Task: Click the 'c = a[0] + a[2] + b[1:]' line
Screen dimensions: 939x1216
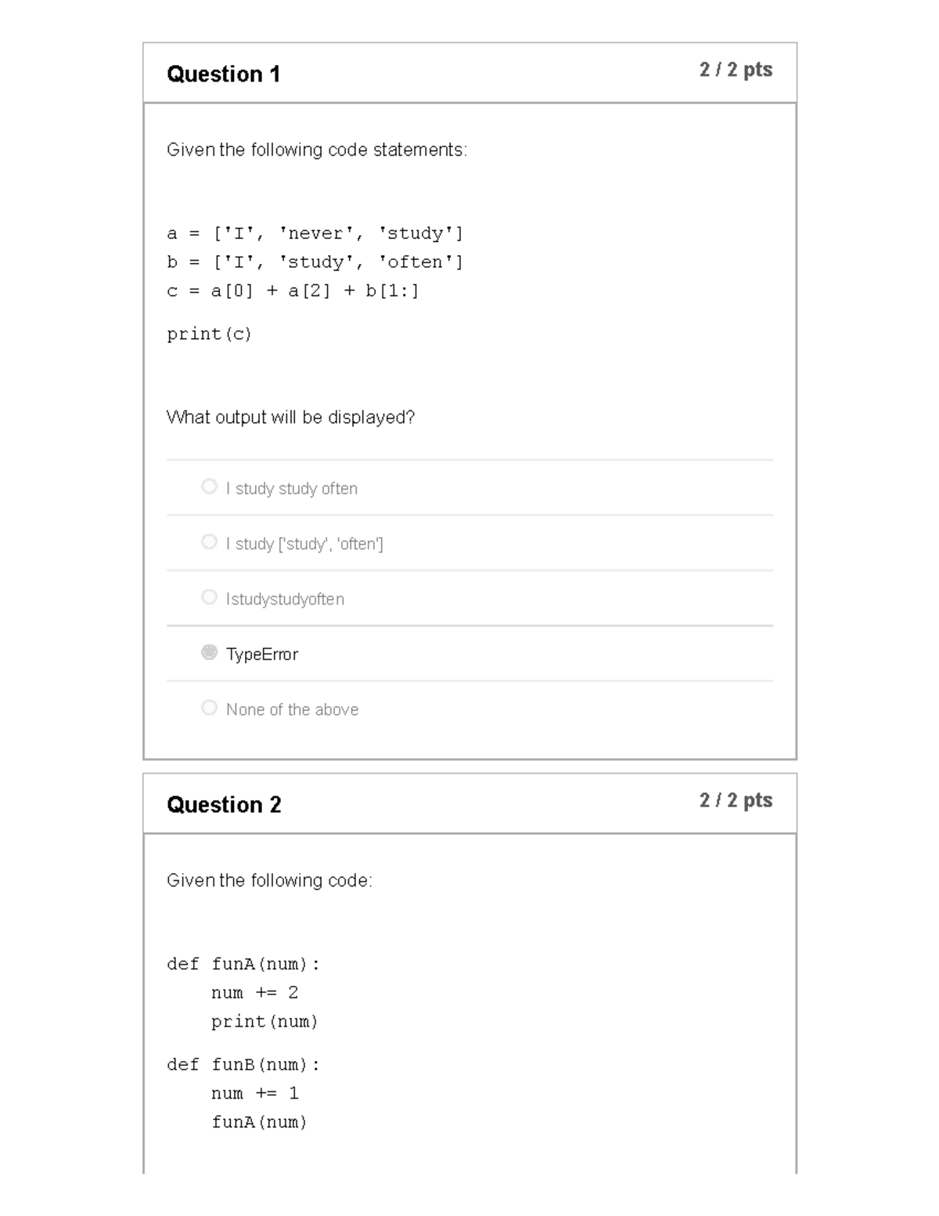Action: click(x=293, y=291)
